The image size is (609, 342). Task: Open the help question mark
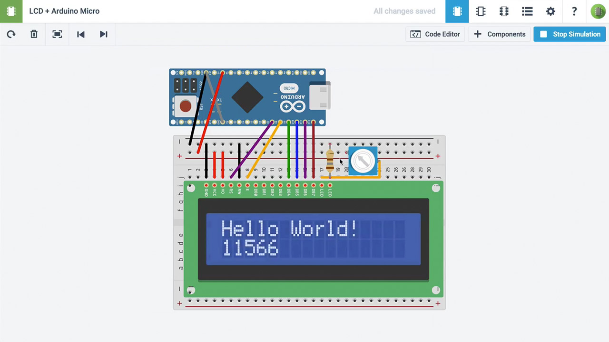point(574,11)
